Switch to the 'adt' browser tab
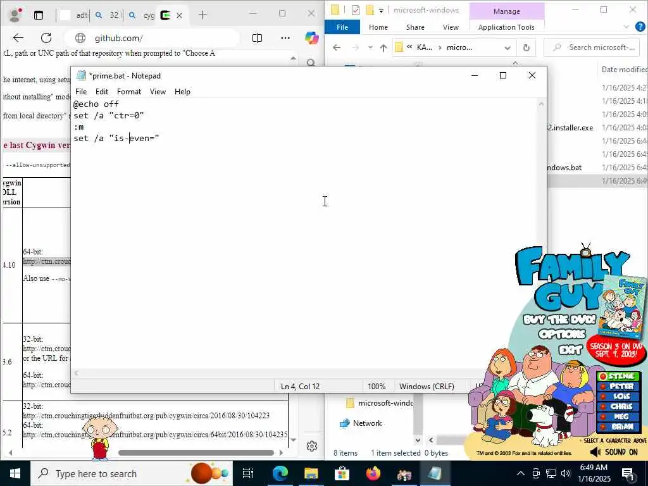This screenshot has height=486, width=648. [75, 15]
